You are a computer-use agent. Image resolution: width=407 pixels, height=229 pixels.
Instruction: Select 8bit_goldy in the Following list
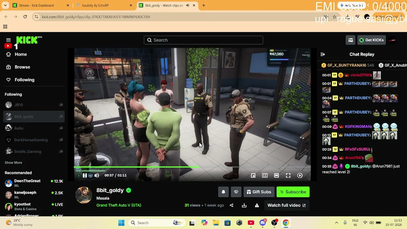pos(34,117)
